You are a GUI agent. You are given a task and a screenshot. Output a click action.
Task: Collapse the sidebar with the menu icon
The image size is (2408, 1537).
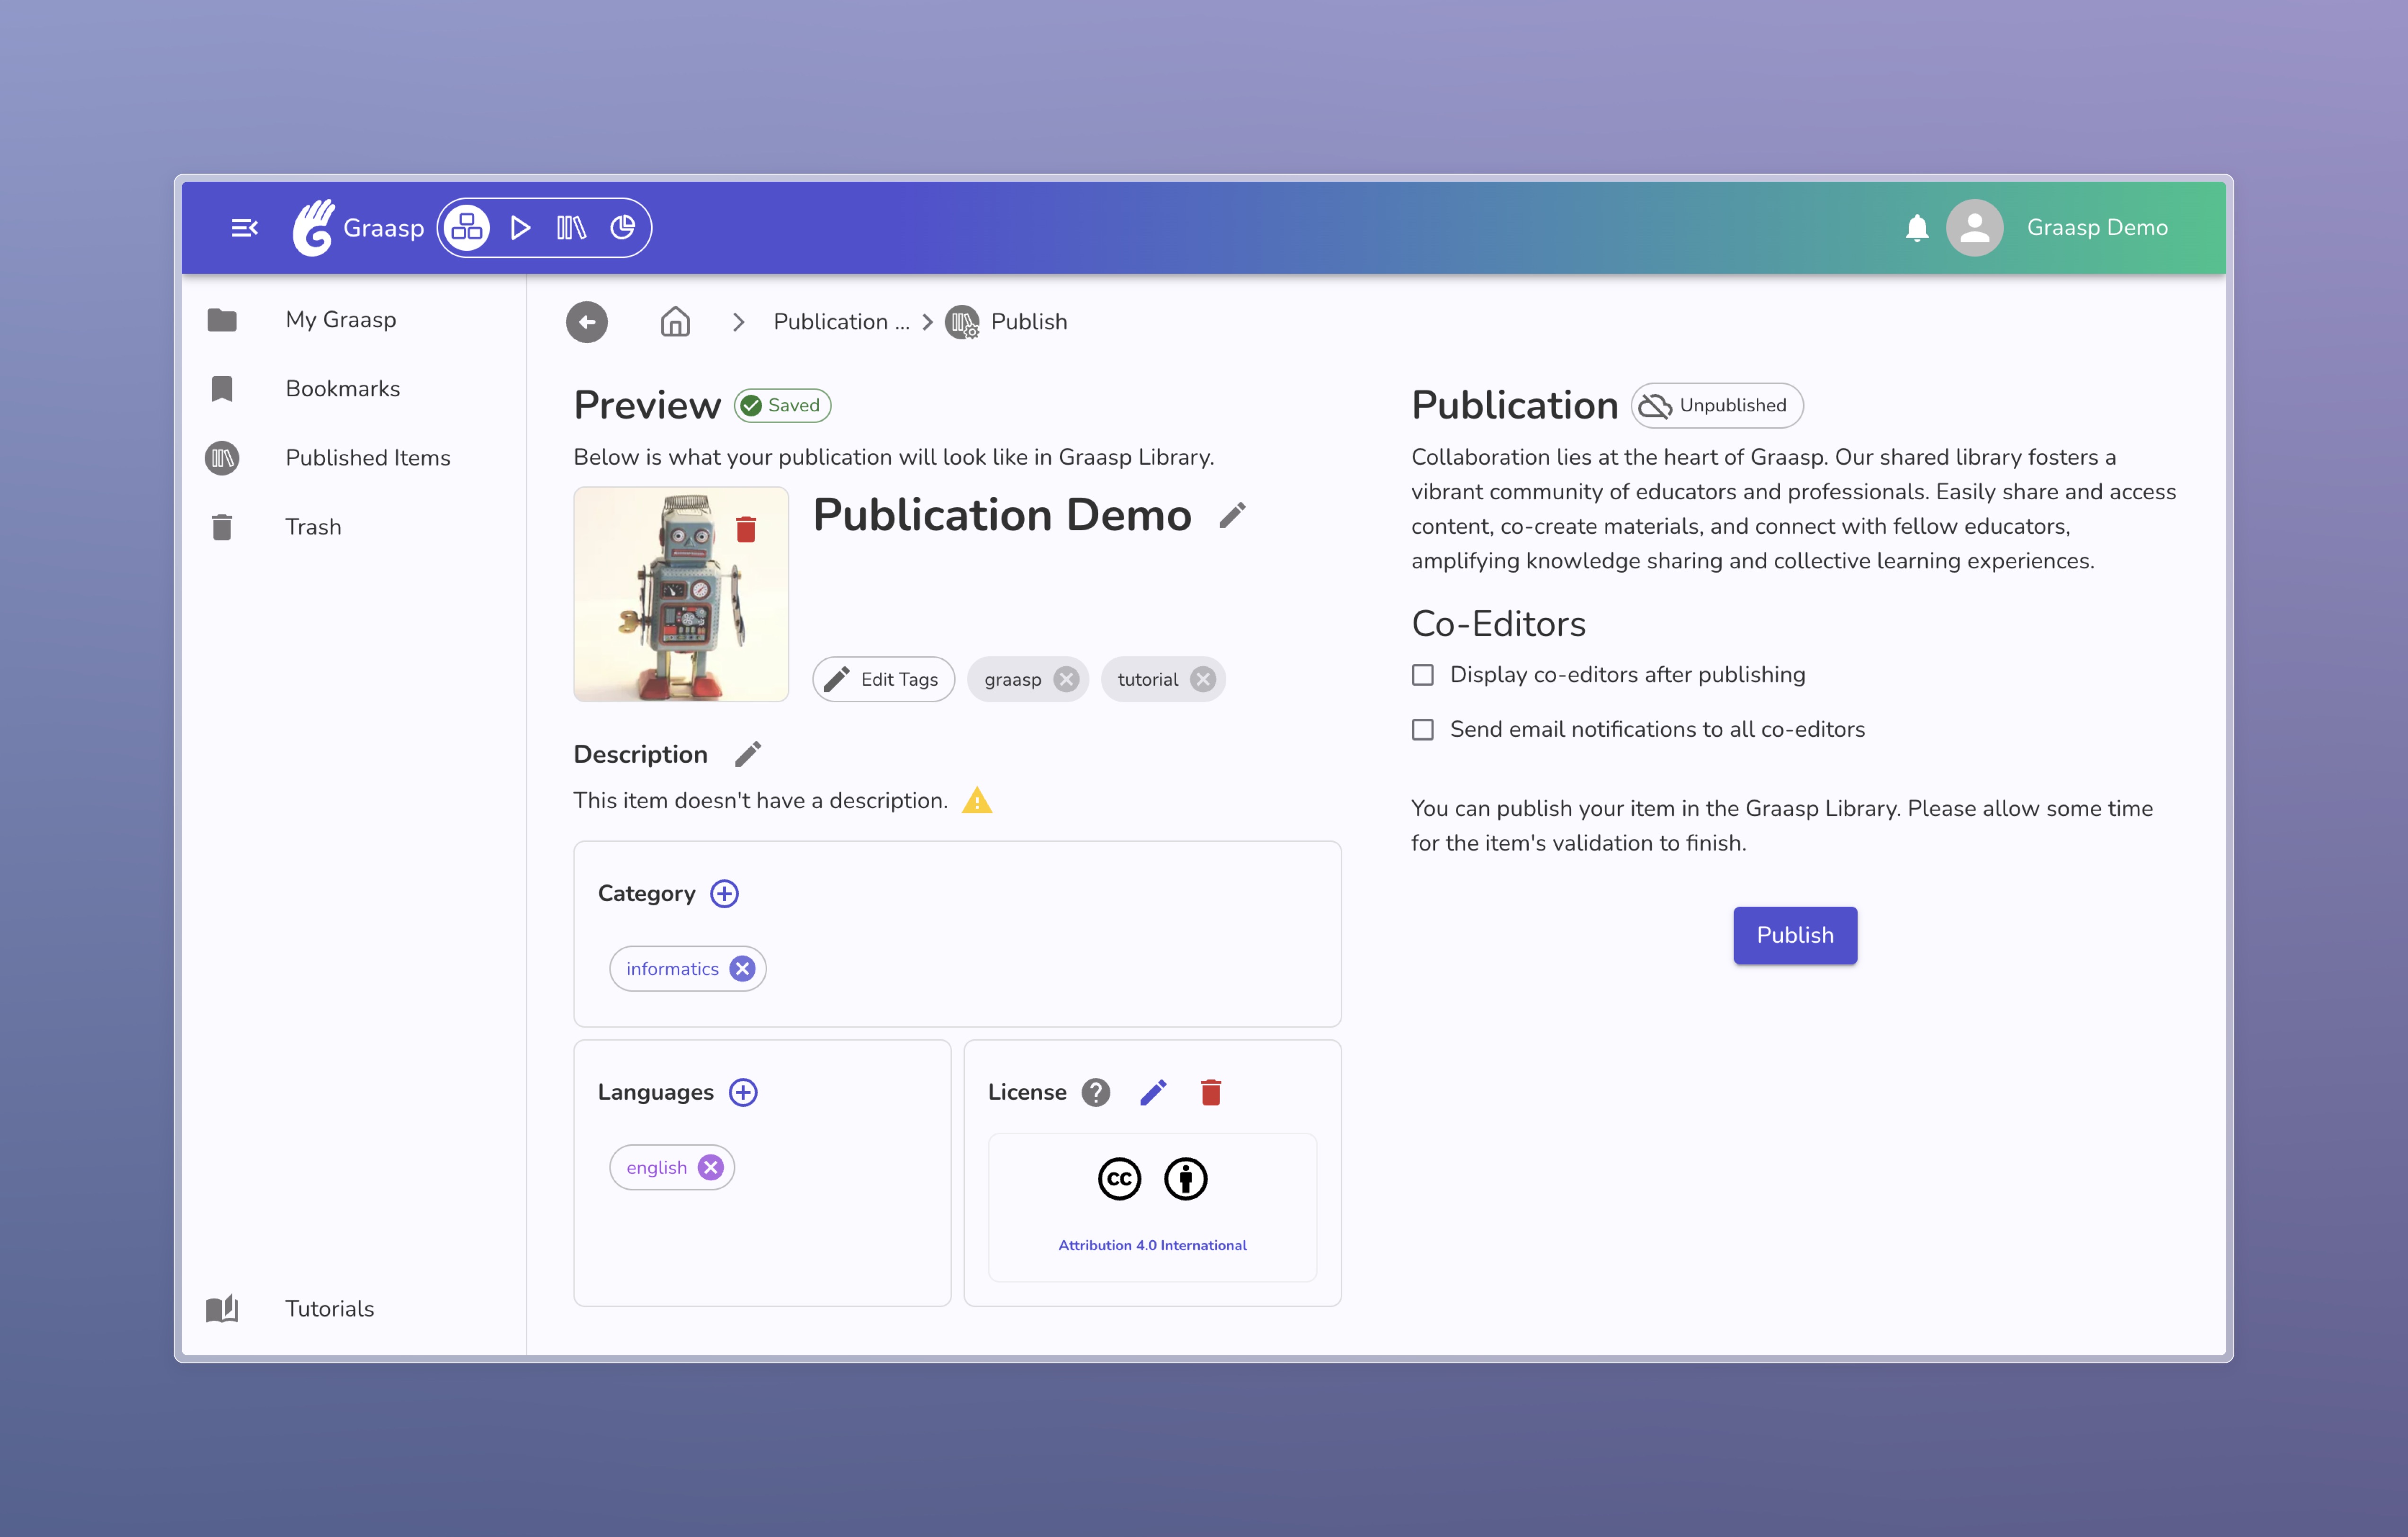click(x=244, y=227)
